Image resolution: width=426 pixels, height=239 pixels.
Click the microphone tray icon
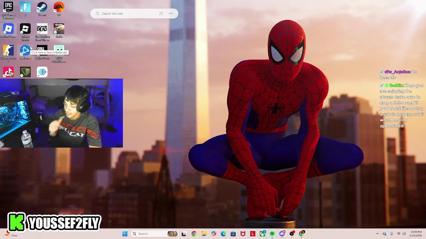(x=391, y=234)
